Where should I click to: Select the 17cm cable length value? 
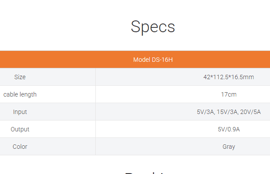[229, 94]
